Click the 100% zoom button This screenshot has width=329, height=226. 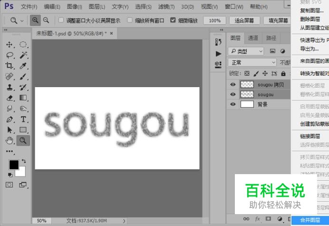[214, 20]
